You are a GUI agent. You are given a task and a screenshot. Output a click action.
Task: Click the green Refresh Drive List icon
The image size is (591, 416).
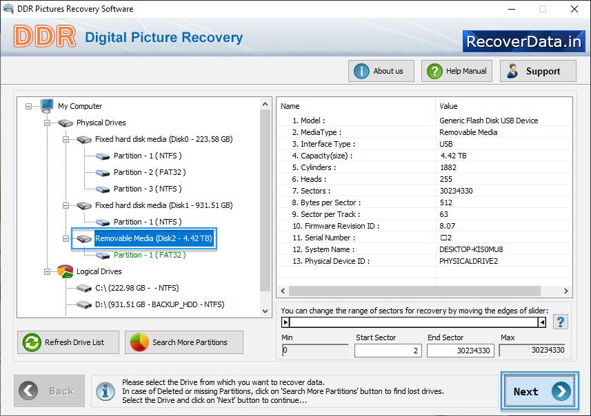tap(32, 342)
